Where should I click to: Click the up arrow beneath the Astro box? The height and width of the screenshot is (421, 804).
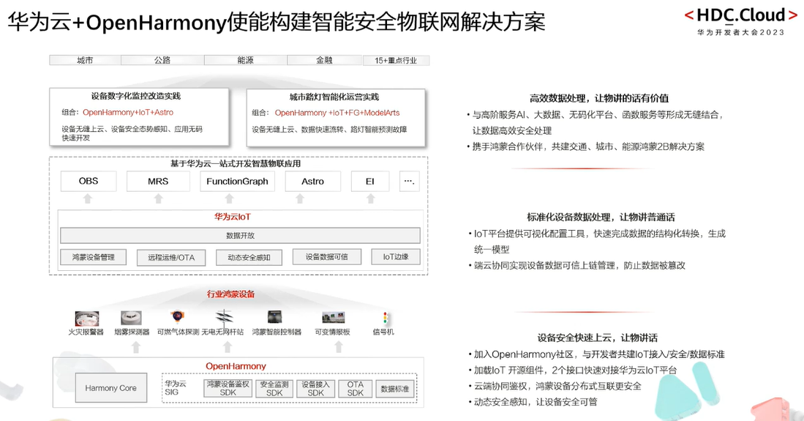300,198
